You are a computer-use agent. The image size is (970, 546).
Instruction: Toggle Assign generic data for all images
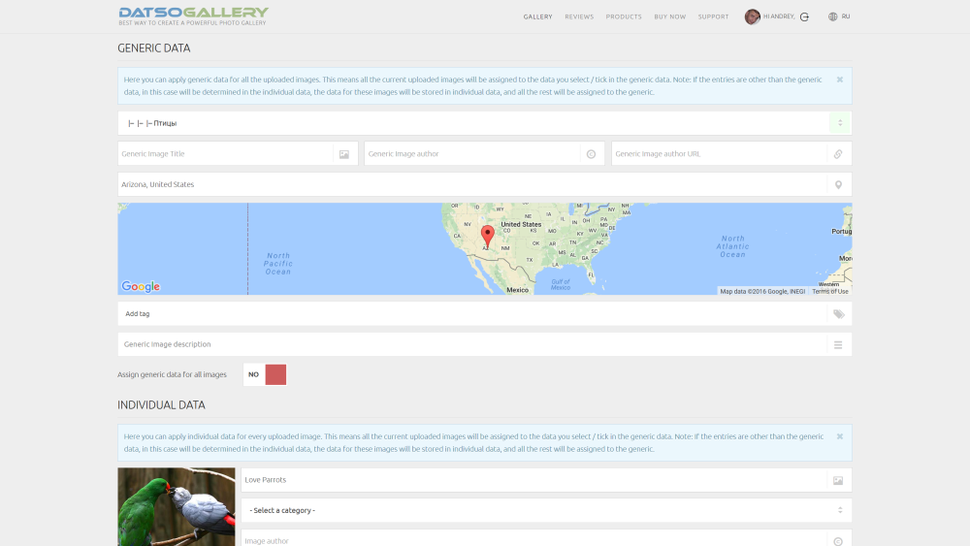(x=265, y=374)
